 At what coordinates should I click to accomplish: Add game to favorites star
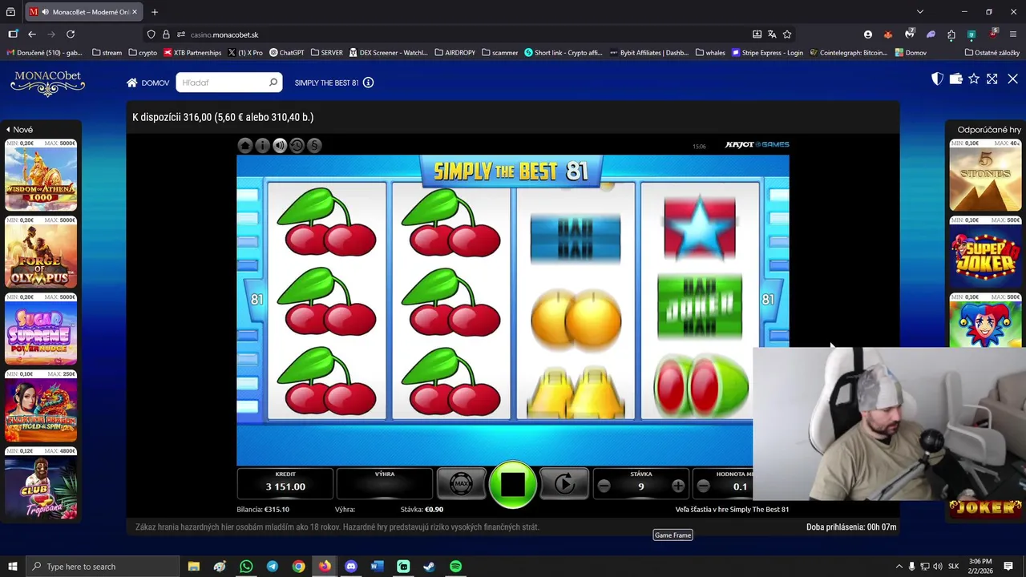[974, 79]
